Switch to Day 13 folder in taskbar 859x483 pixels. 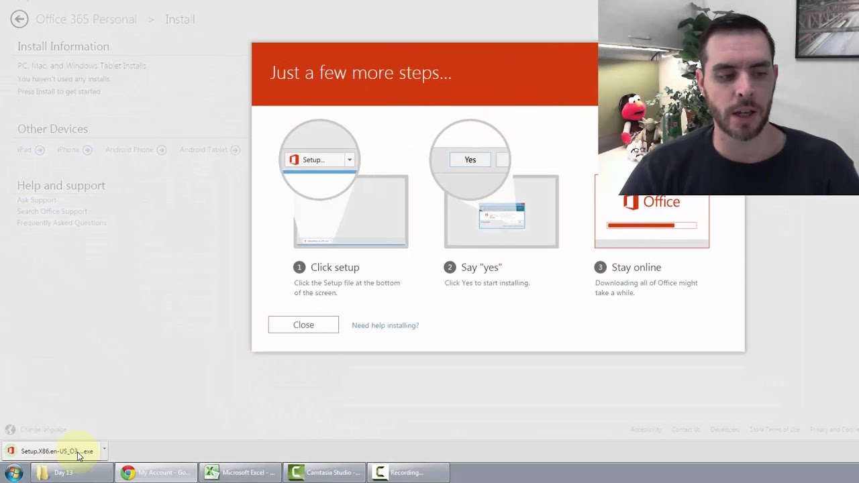71,473
